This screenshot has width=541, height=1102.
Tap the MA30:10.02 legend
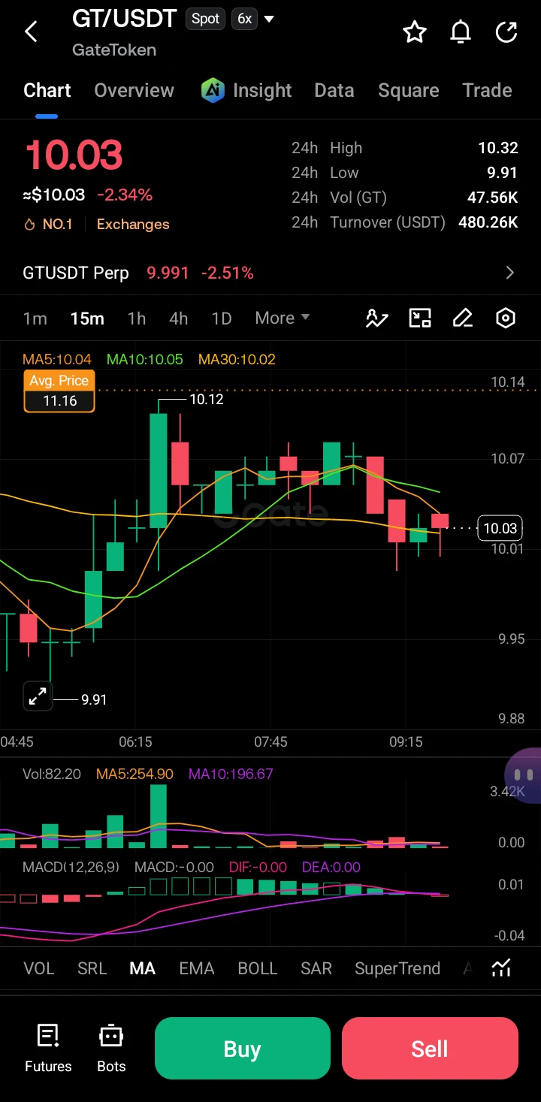237,359
